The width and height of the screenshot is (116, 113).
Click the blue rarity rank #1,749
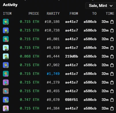[x=53, y=74]
